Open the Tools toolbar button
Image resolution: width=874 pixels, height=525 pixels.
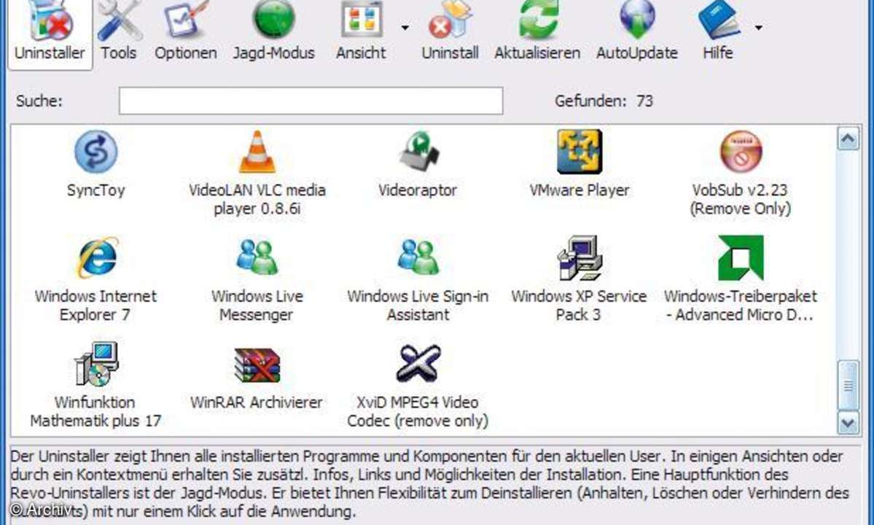[x=119, y=32]
